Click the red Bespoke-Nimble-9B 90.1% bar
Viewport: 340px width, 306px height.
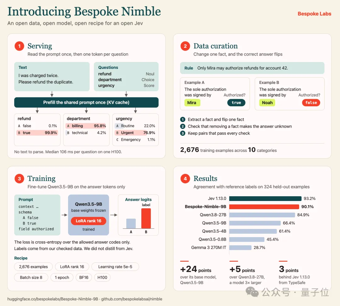(x=264, y=207)
